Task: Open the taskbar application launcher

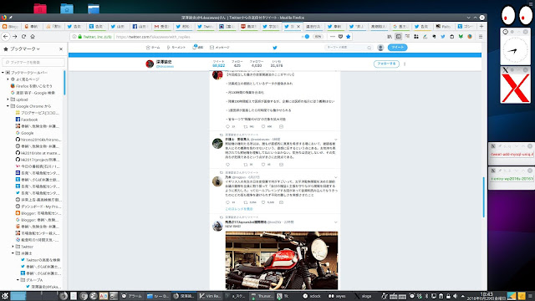Action: (x=5, y=296)
